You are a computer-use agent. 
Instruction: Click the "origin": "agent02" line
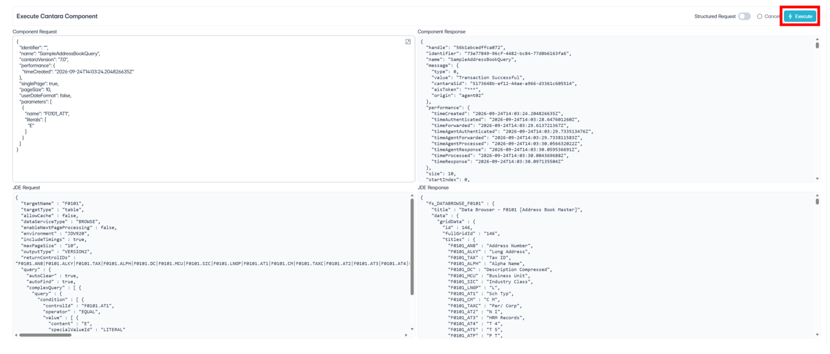458,95
